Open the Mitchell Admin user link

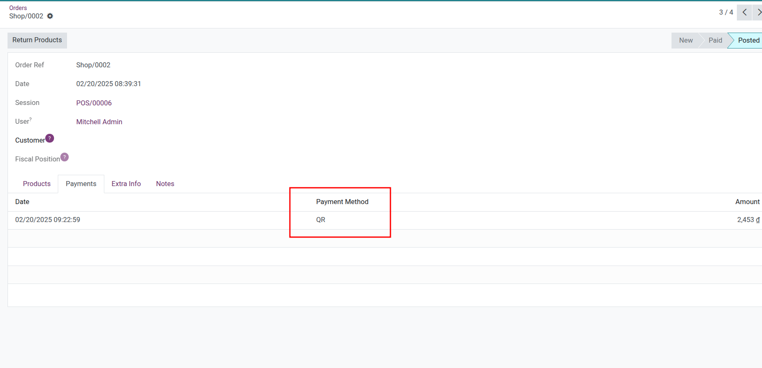(x=99, y=122)
